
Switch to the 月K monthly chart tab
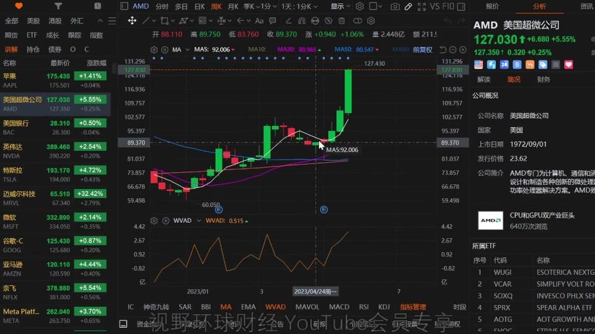tap(233, 6)
